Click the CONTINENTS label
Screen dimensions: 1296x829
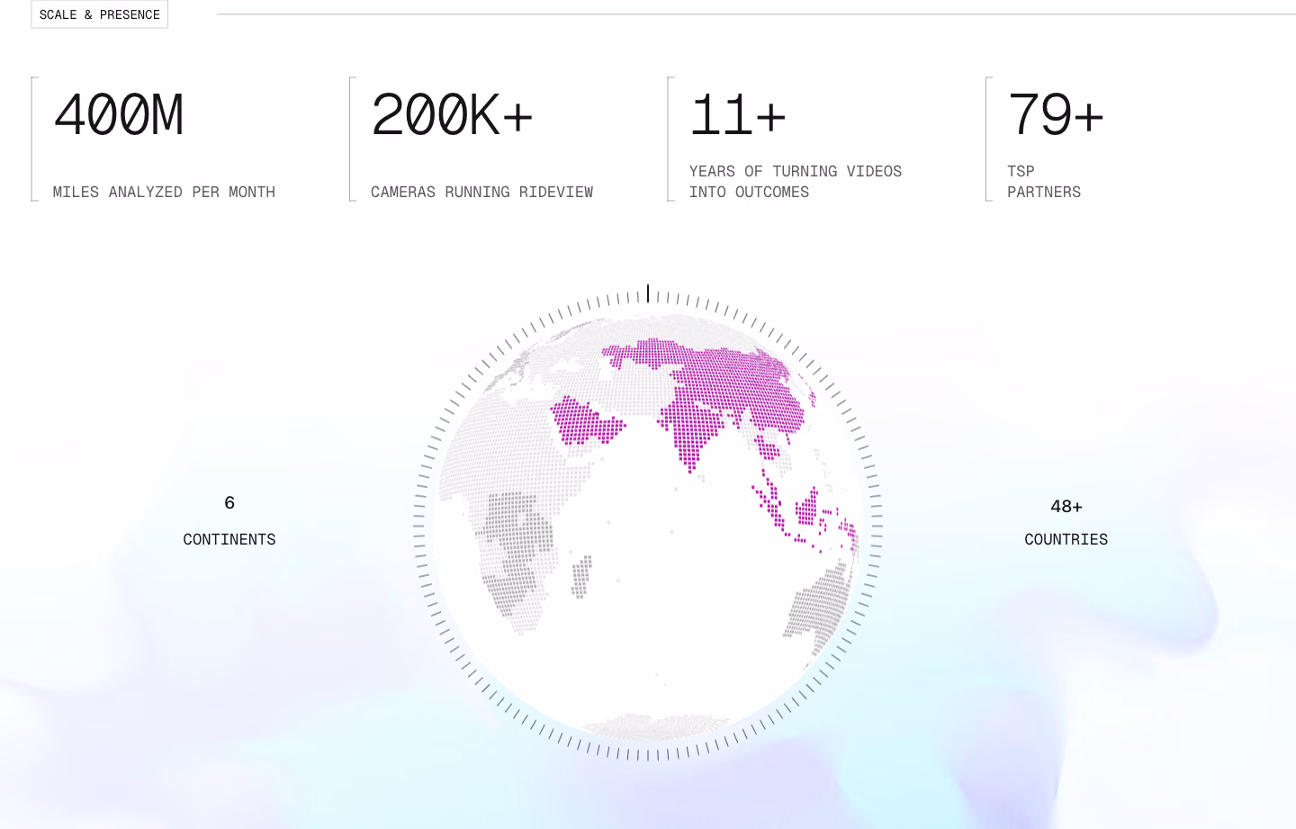coord(229,539)
